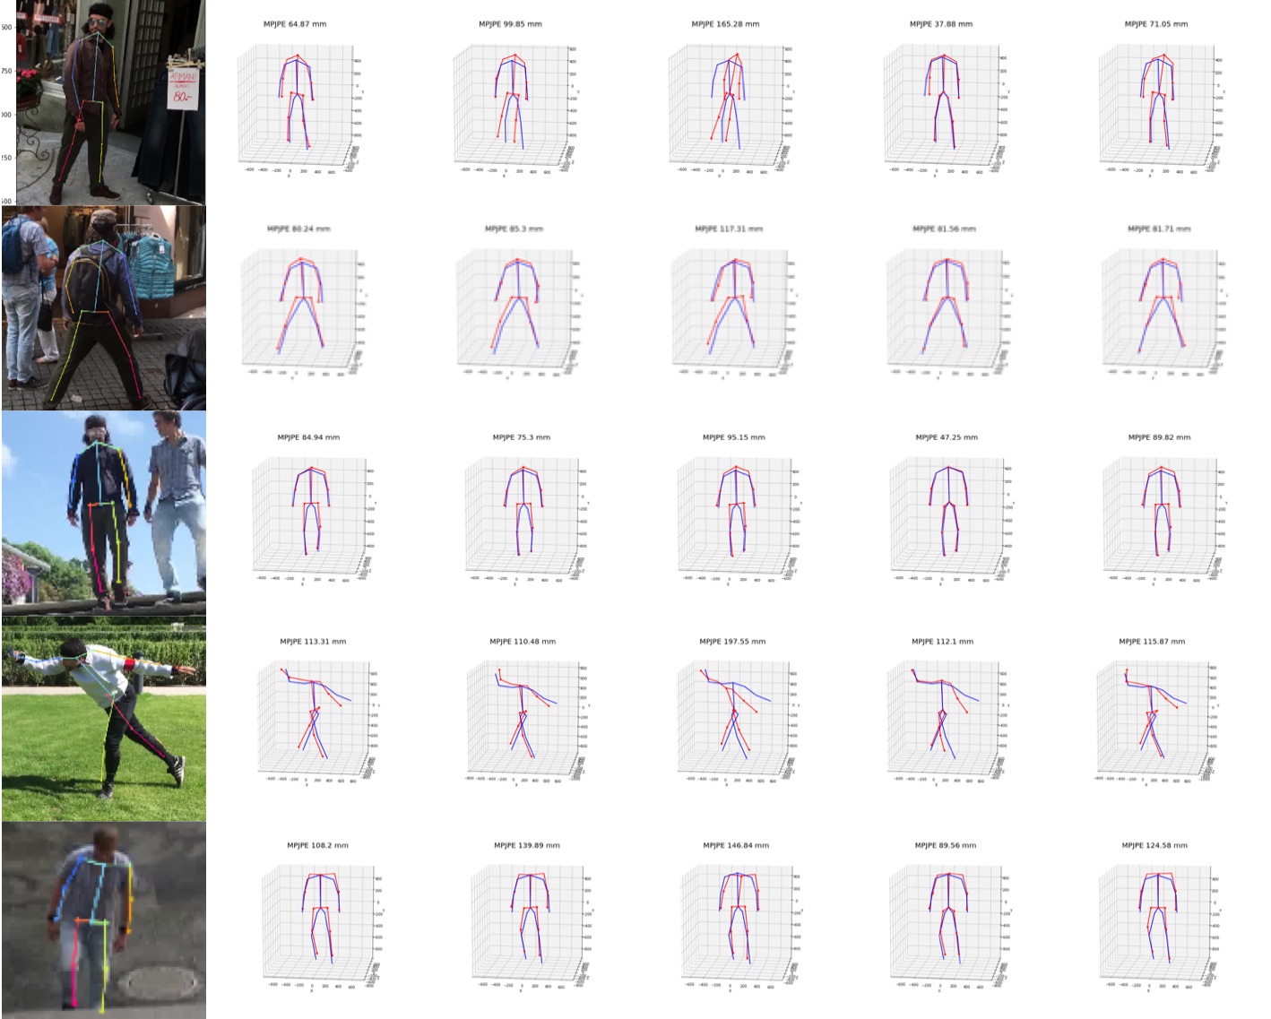This screenshot has width=1271, height=1019.
Task: Click the title text 'MPJPE 112.1 mm'
Action: (x=942, y=642)
